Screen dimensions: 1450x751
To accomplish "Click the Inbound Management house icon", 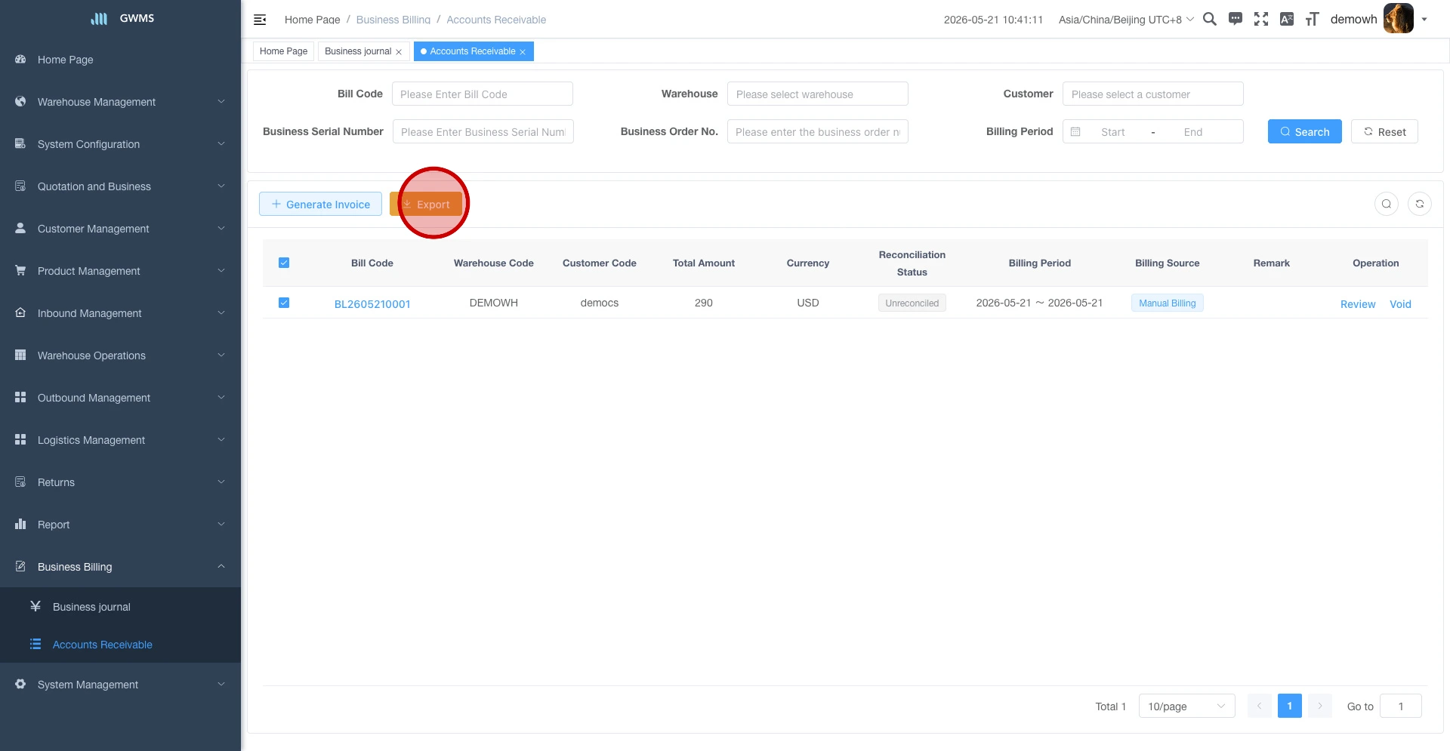I will point(20,312).
